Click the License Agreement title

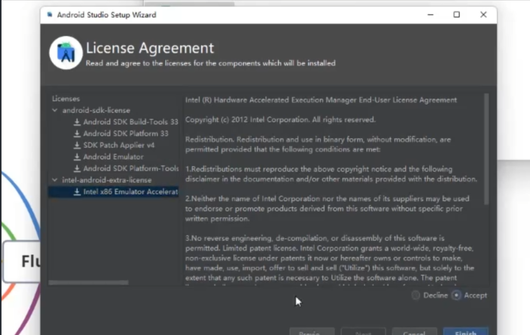tap(150, 48)
